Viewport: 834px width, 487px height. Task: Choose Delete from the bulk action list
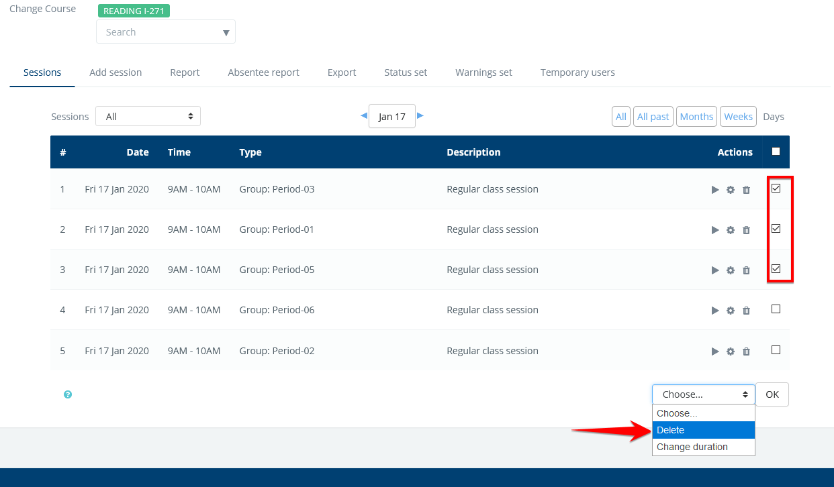pyautogui.click(x=703, y=430)
